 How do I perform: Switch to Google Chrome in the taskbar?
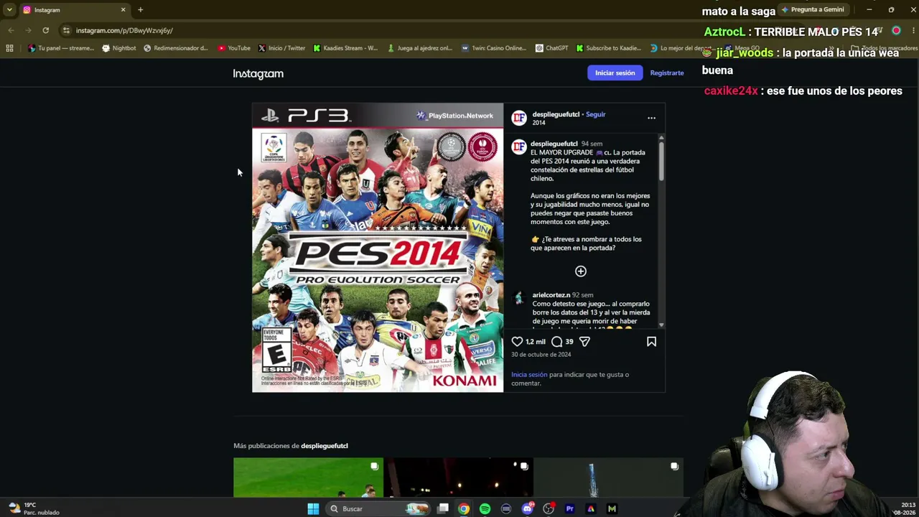pos(464,509)
